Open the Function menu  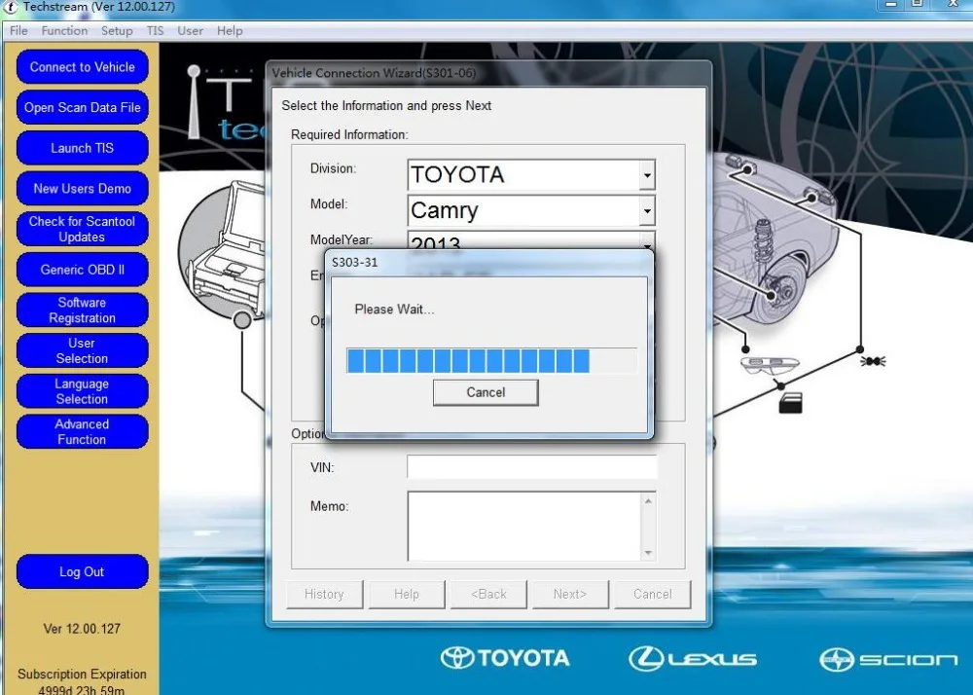click(x=64, y=30)
